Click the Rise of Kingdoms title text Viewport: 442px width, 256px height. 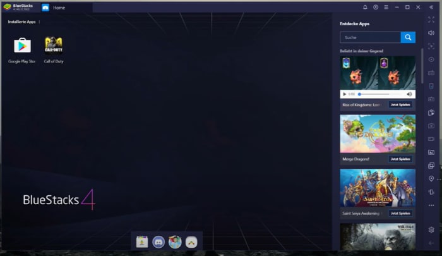point(361,105)
